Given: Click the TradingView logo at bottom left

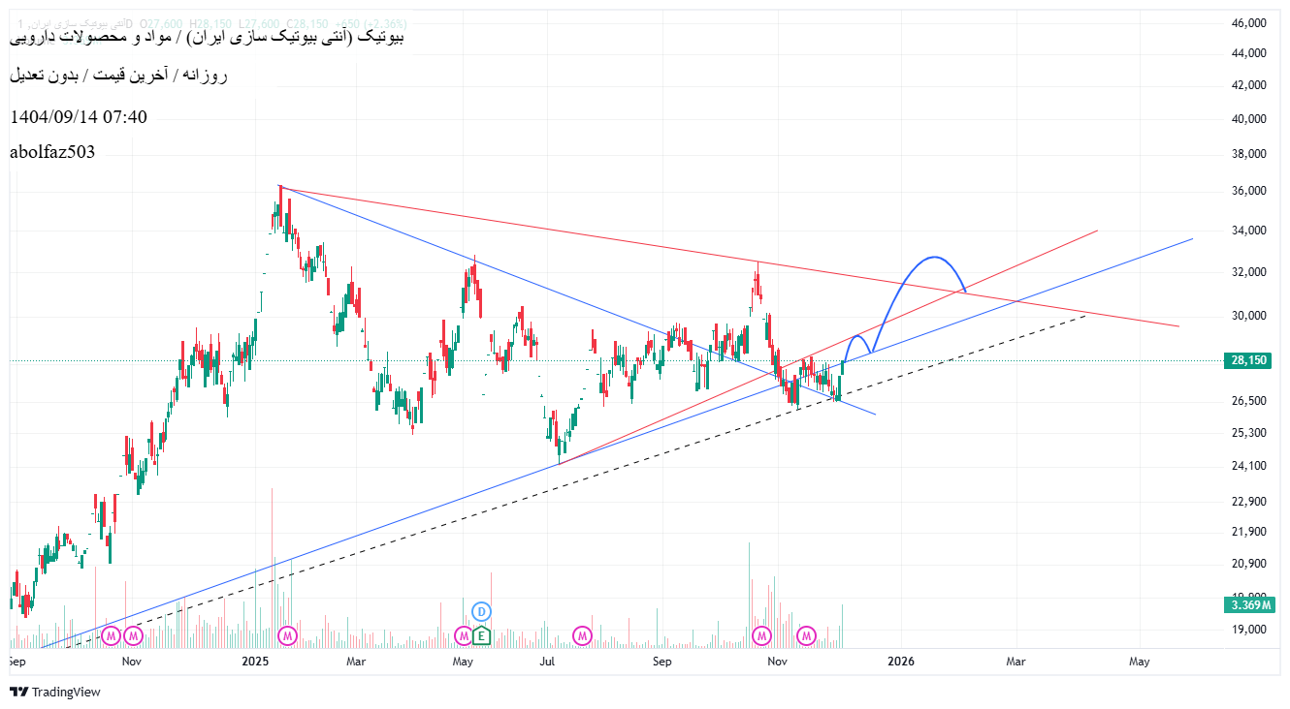Looking at the screenshot, I should tap(53, 693).
